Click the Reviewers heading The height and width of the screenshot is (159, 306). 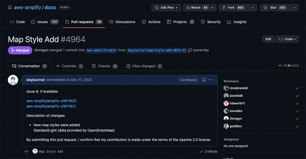coord(231,81)
